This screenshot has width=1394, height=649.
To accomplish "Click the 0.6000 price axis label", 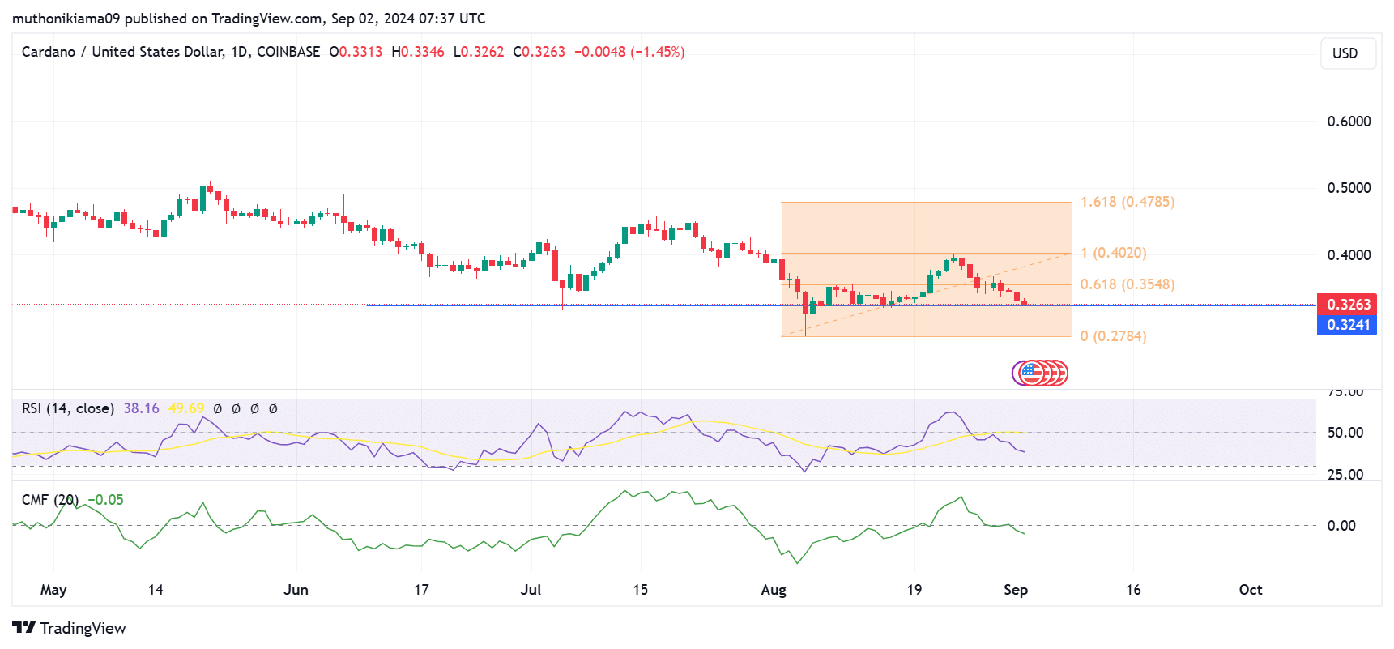I will click(1349, 122).
